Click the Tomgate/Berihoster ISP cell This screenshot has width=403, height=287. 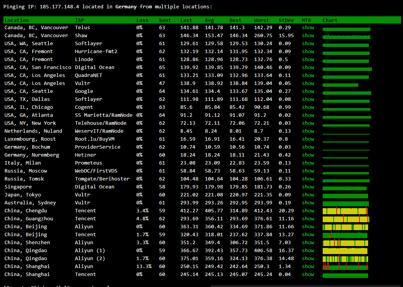click(102, 179)
